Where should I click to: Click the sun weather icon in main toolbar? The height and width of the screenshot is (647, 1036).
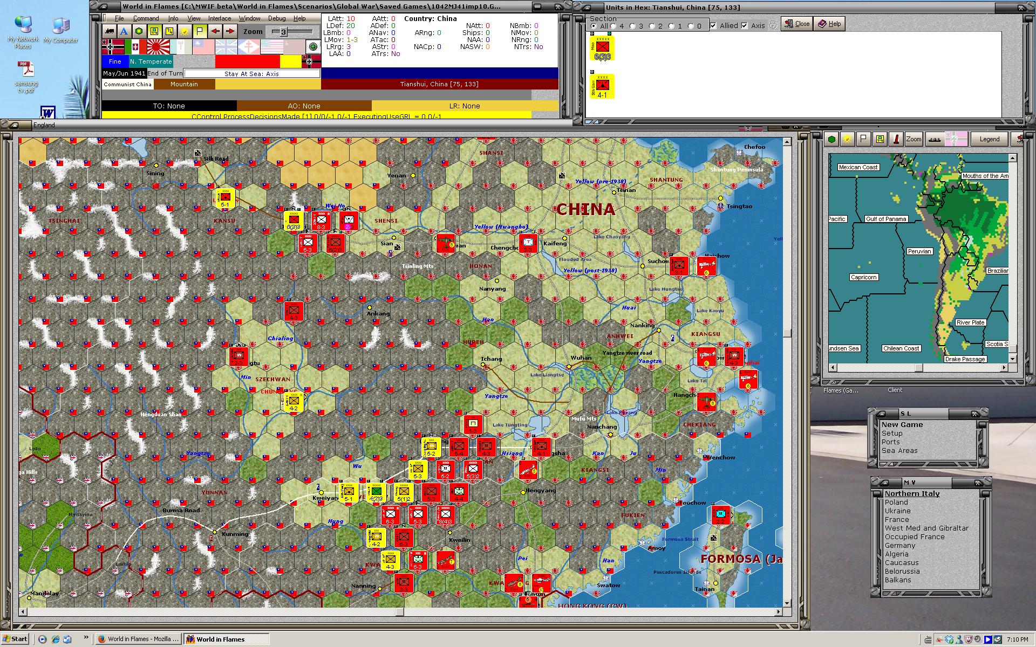tap(185, 31)
